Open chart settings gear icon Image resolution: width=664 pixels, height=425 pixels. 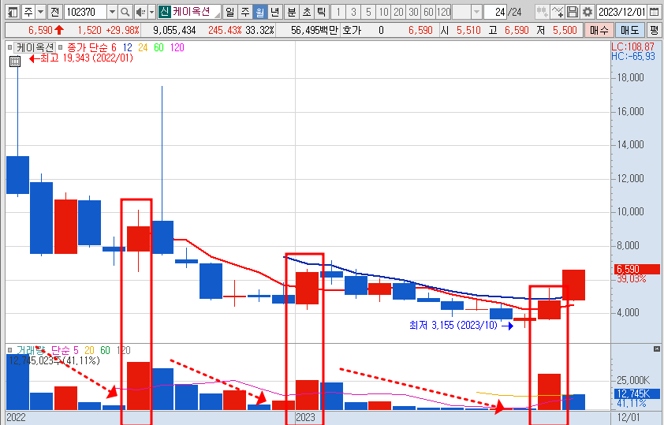588,12
